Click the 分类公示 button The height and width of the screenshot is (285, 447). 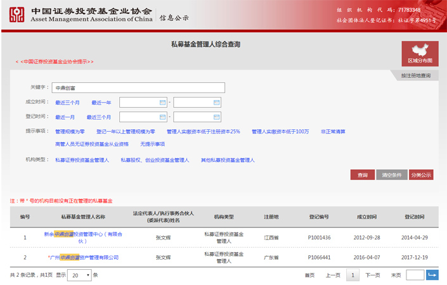421,175
